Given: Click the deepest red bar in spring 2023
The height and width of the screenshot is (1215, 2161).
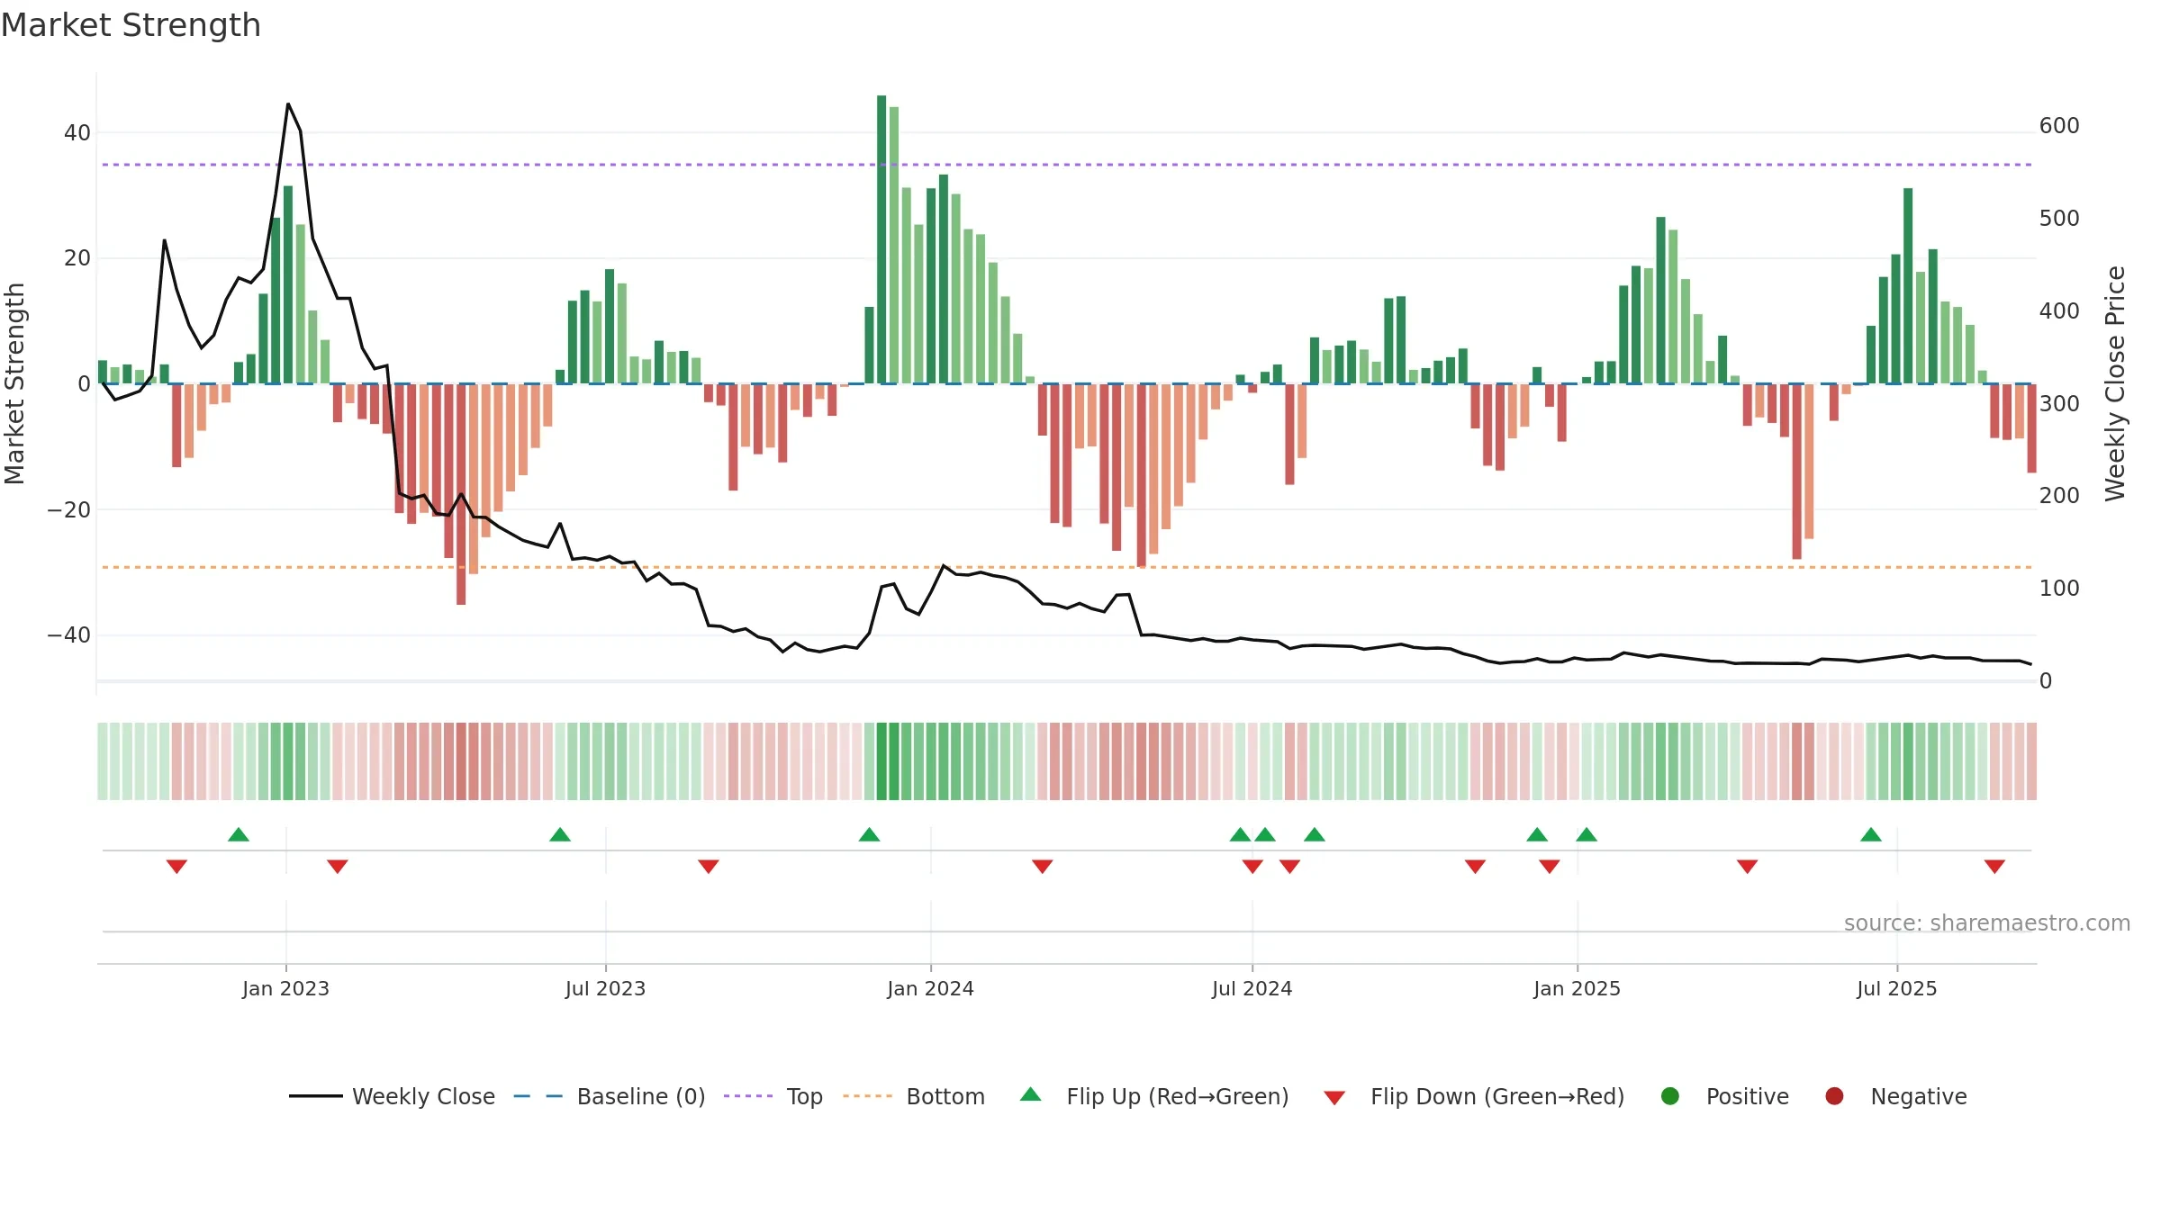Looking at the screenshot, I should coord(461,494).
